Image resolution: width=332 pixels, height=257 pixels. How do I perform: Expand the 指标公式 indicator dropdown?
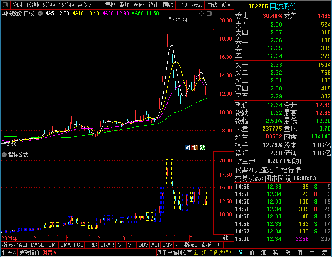(4, 155)
